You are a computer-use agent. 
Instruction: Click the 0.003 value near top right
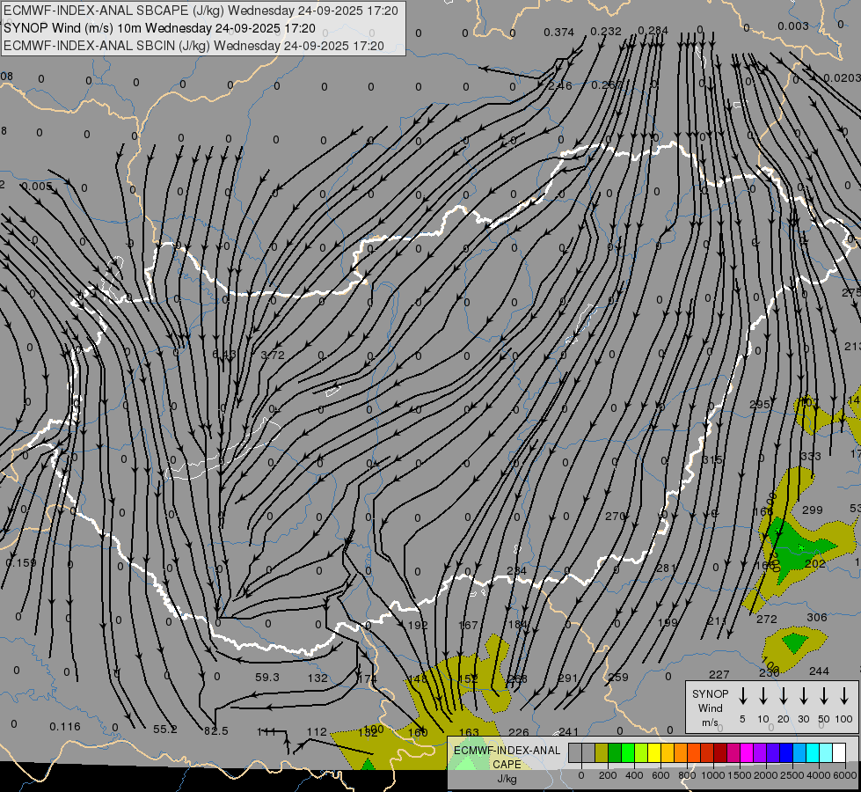pyautogui.click(x=793, y=26)
